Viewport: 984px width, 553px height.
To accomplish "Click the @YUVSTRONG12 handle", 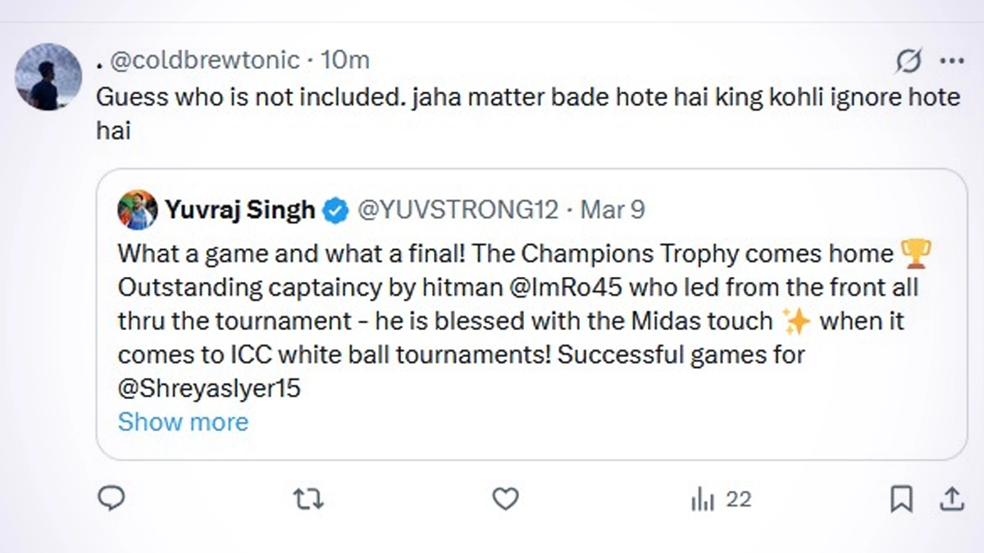I will (458, 210).
